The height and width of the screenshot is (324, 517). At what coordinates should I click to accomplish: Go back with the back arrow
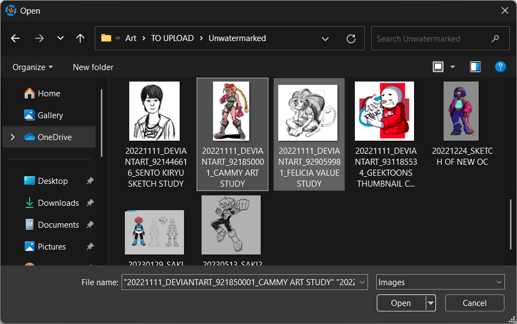click(15, 38)
